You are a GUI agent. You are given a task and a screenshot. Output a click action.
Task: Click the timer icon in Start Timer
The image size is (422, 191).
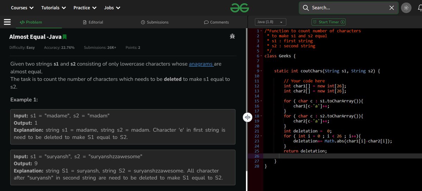[x=315, y=22]
